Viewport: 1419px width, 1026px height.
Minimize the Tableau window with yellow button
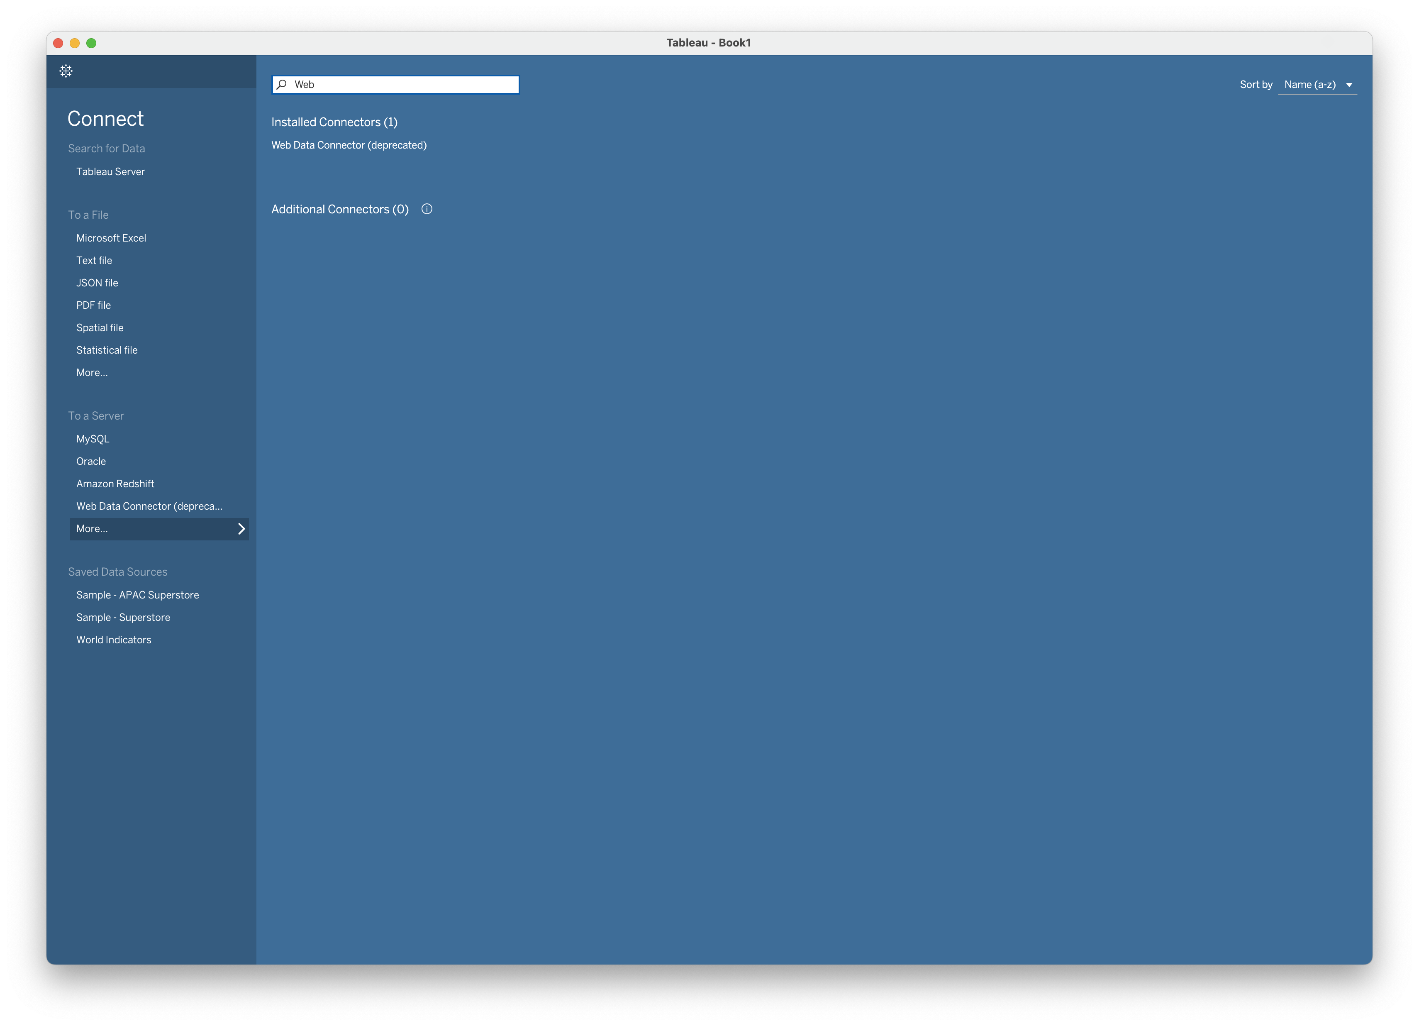coord(74,43)
